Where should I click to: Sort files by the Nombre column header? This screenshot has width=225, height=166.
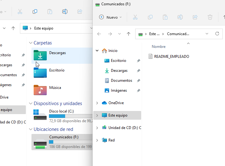pyautogui.click(x=159, y=47)
